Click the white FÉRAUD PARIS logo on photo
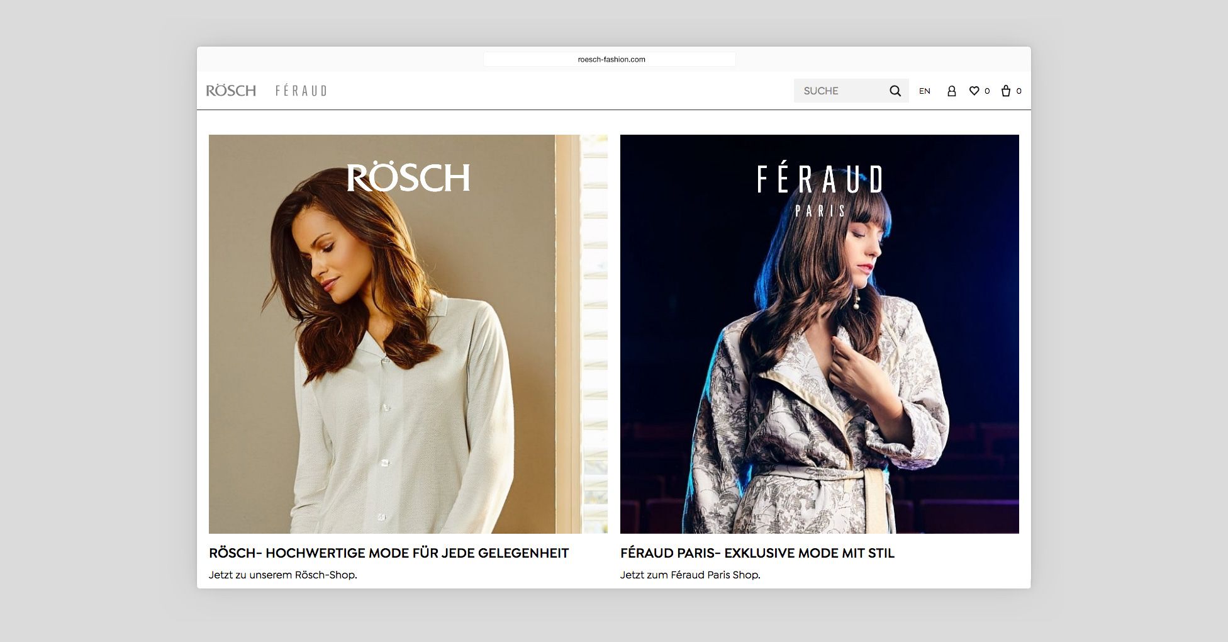Image resolution: width=1228 pixels, height=642 pixels. [820, 190]
